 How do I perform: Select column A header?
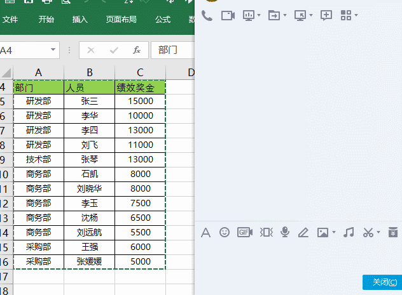(38, 72)
